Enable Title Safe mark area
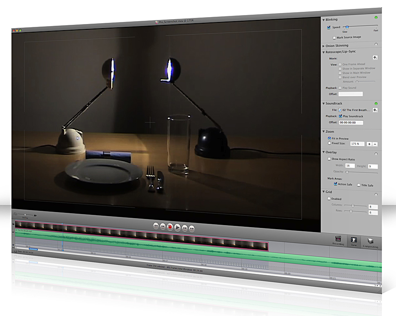Image resolution: width=396 pixels, height=316 pixels. pyautogui.click(x=358, y=185)
